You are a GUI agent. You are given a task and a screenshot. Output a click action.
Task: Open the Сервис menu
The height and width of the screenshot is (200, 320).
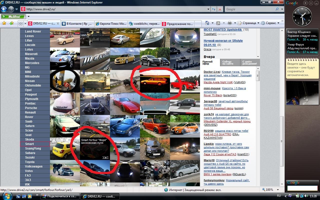270,23
